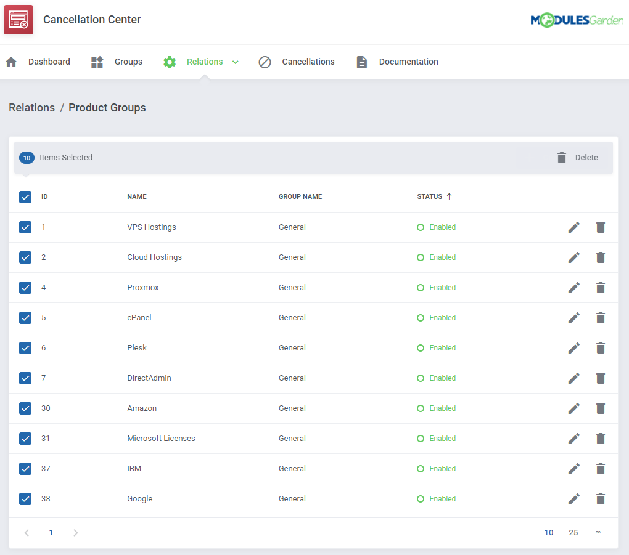The width and height of the screenshot is (629, 555).
Task: Edit the IBM relation
Action: tap(574, 469)
